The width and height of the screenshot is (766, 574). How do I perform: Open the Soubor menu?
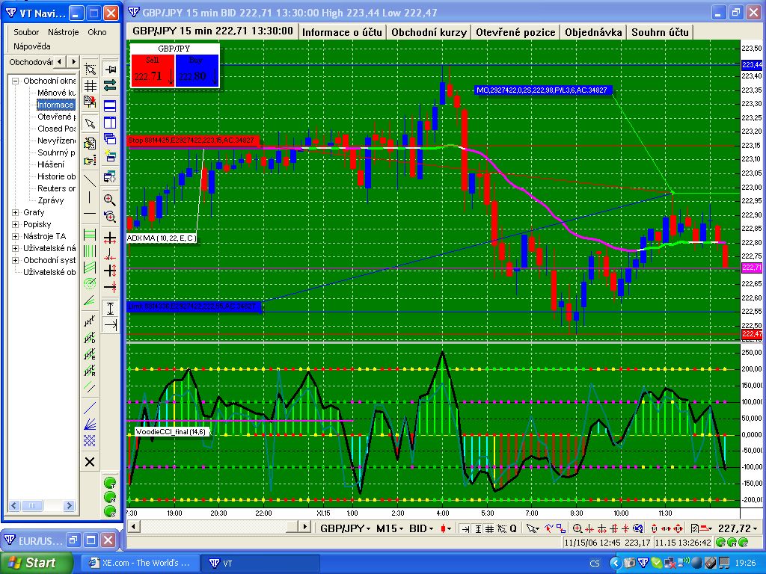[x=26, y=32]
